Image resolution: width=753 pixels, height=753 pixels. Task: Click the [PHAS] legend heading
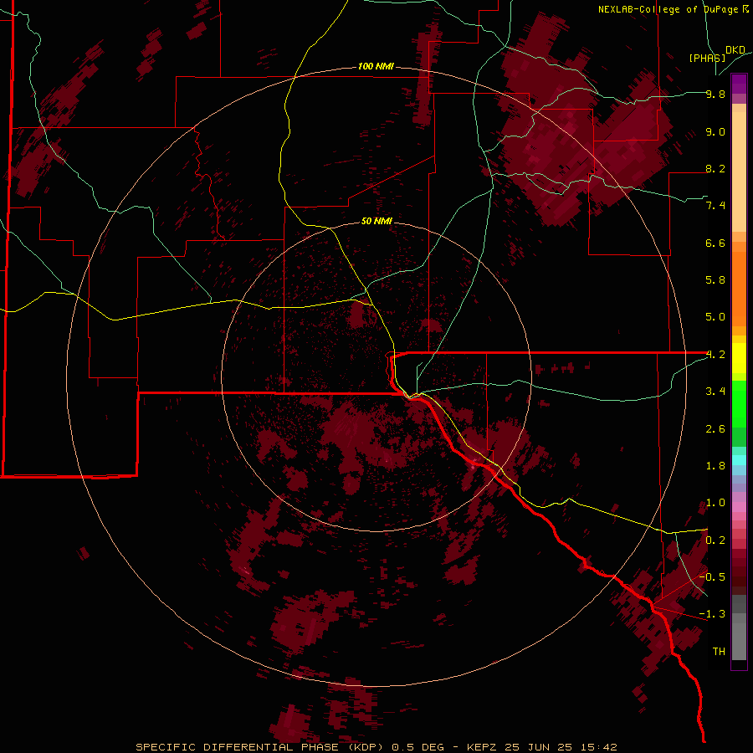[x=707, y=58]
